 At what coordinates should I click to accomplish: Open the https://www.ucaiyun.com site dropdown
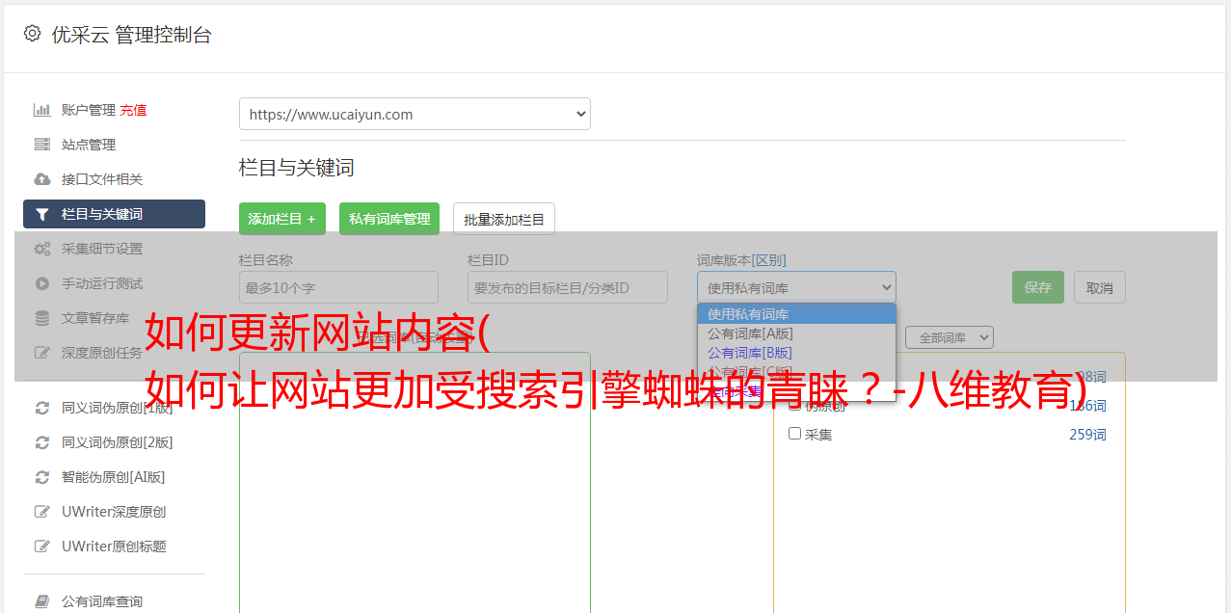415,114
